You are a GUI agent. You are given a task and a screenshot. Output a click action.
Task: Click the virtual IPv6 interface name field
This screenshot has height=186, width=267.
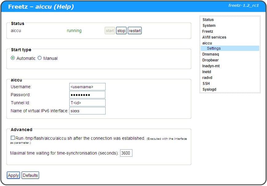(87, 111)
